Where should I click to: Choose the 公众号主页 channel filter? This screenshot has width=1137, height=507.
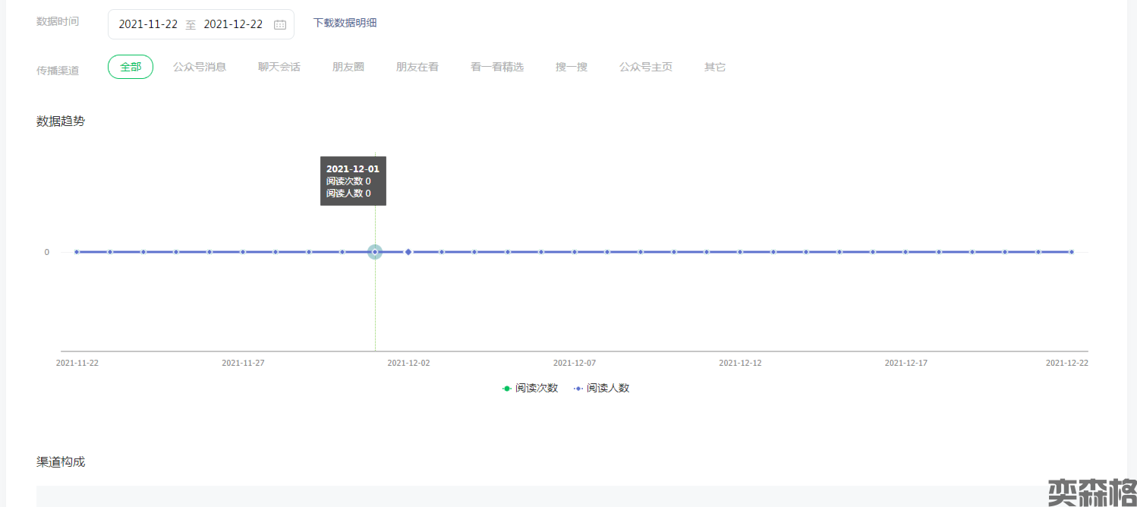[646, 67]
